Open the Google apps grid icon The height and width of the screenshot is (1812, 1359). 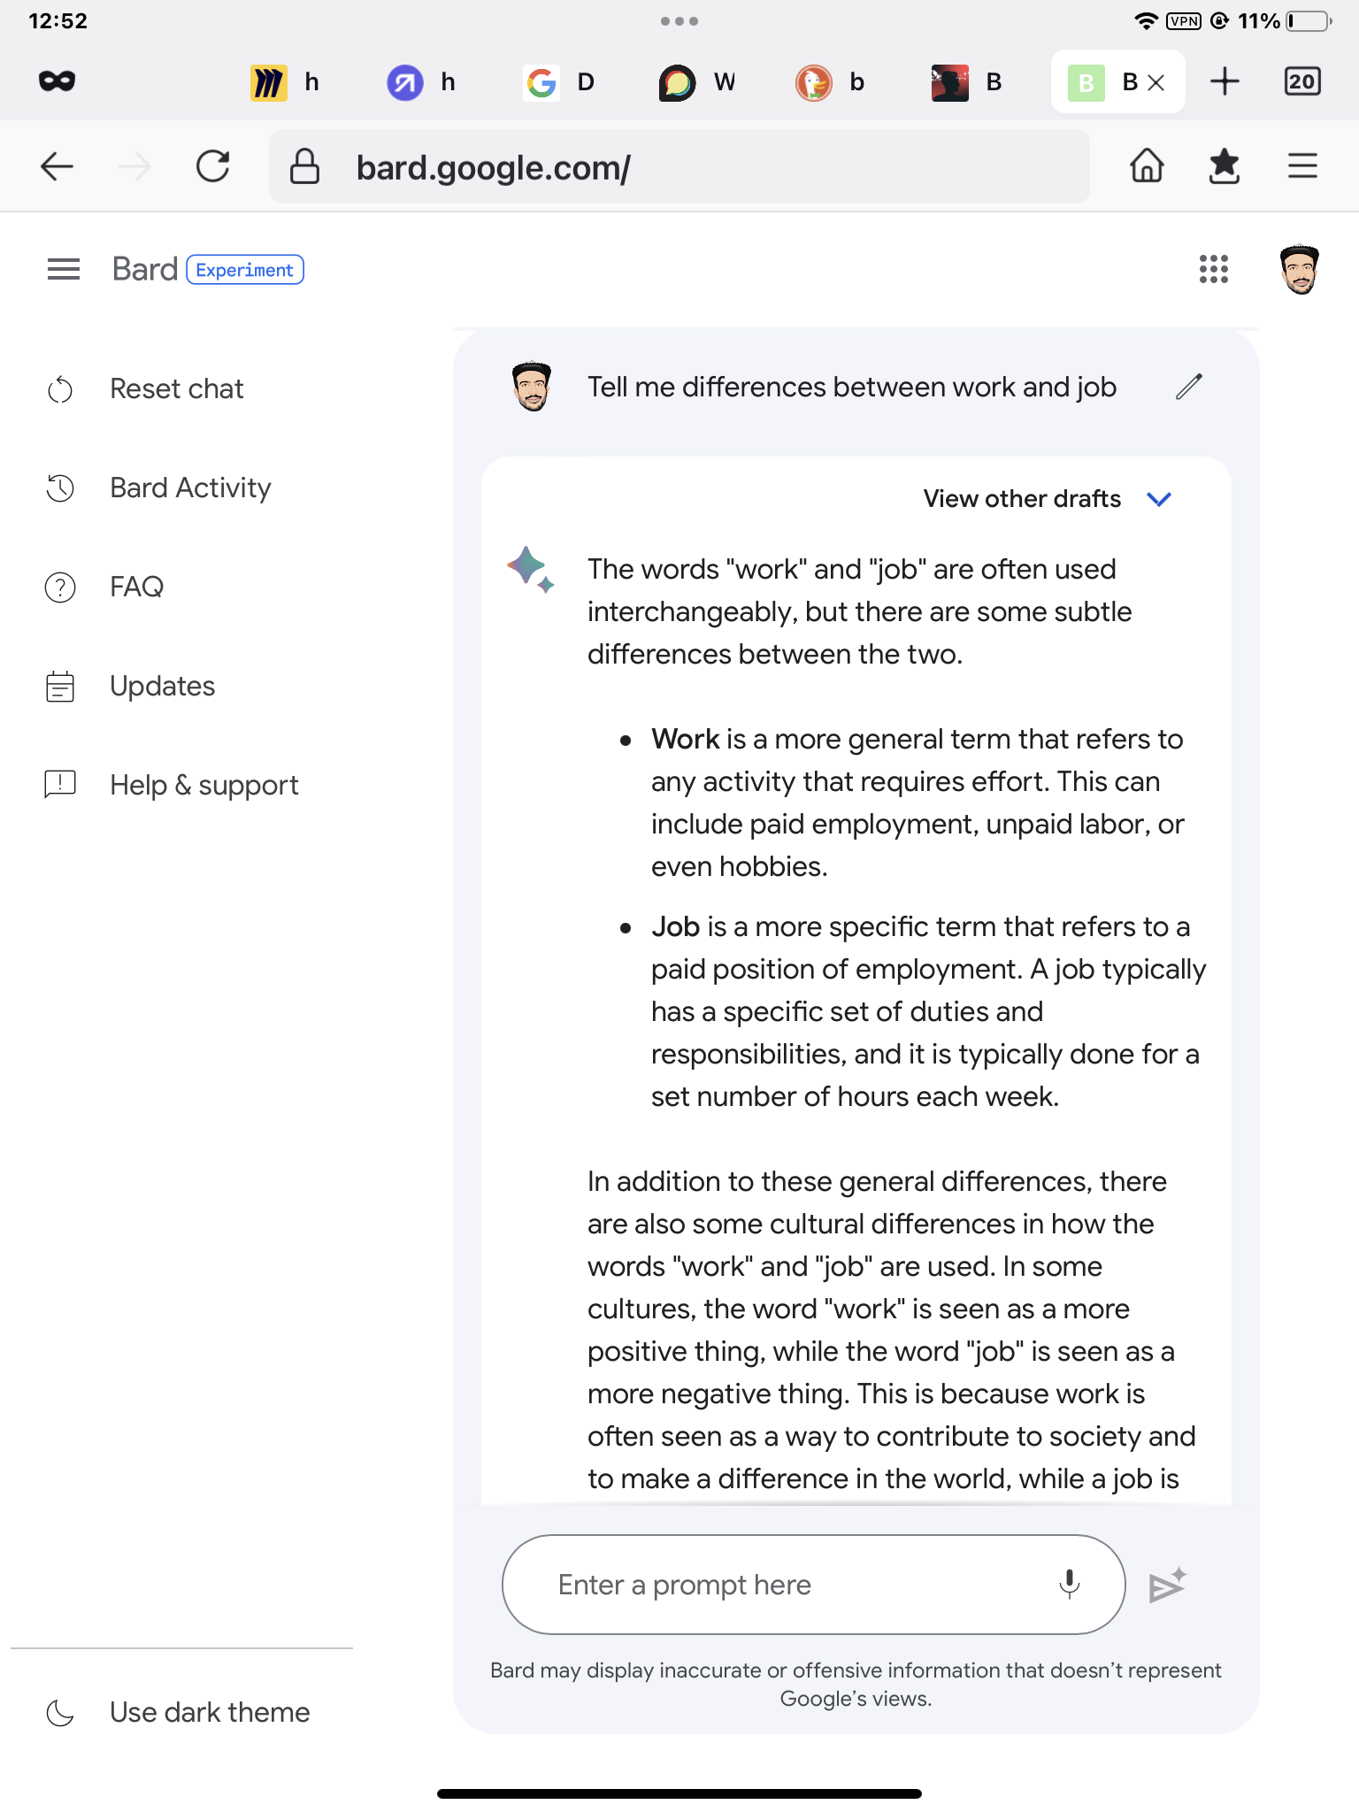(1213, 269)
